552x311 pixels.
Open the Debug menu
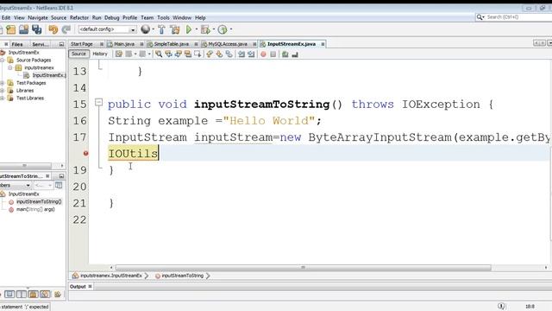pos(112,17)
